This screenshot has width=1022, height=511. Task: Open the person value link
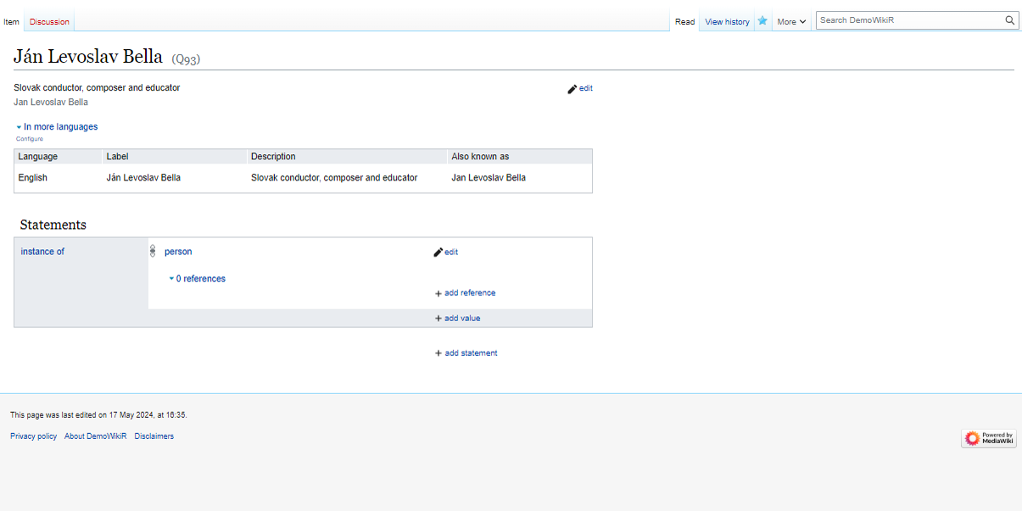click(178, 252)
